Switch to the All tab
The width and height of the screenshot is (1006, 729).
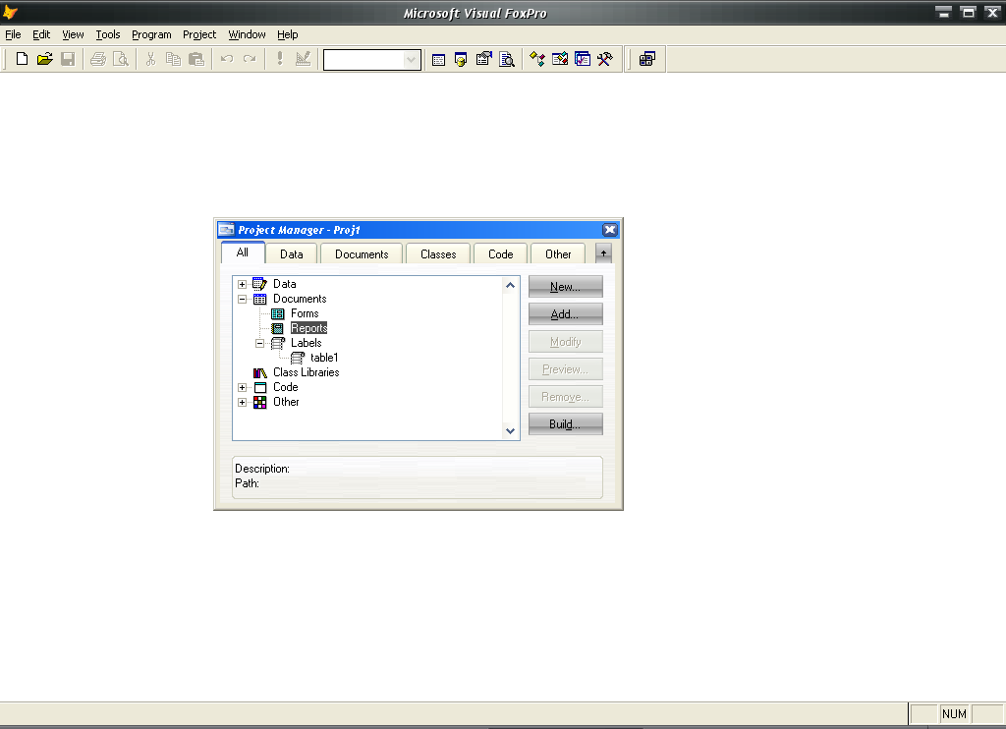243,252
